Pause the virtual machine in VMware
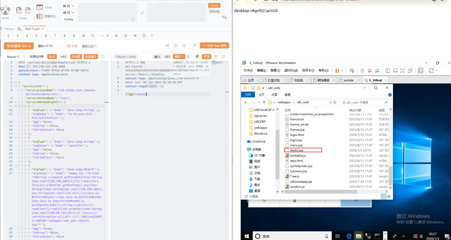This screenshot has width=451, height=240. [x=337, y=71]
